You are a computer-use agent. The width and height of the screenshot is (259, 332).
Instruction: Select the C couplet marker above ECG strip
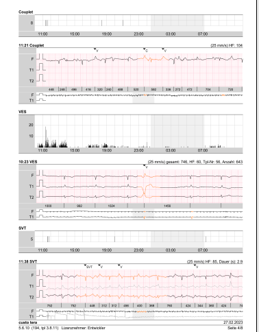click(145, 49)
